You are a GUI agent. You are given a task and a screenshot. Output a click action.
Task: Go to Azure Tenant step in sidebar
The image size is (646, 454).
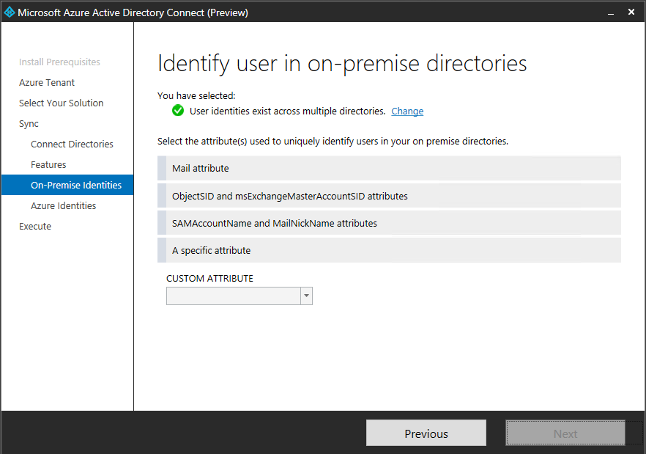[47, 83]
